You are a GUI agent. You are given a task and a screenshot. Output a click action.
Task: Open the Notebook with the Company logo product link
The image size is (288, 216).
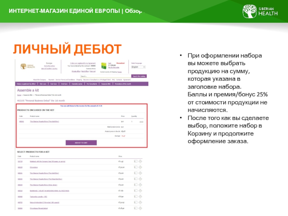click(48, 162)
